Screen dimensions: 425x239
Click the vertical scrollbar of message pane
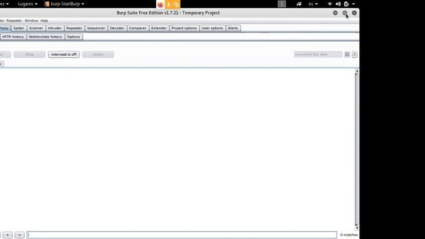[357, 149]
